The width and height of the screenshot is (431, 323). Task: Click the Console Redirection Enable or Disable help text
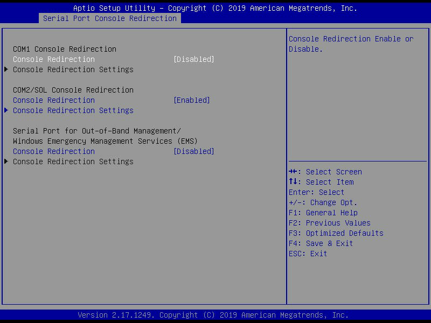coord(351,44)
